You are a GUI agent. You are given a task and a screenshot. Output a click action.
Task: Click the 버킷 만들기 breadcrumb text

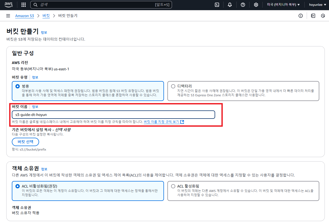pyautogui.click(x=68, y=16)
